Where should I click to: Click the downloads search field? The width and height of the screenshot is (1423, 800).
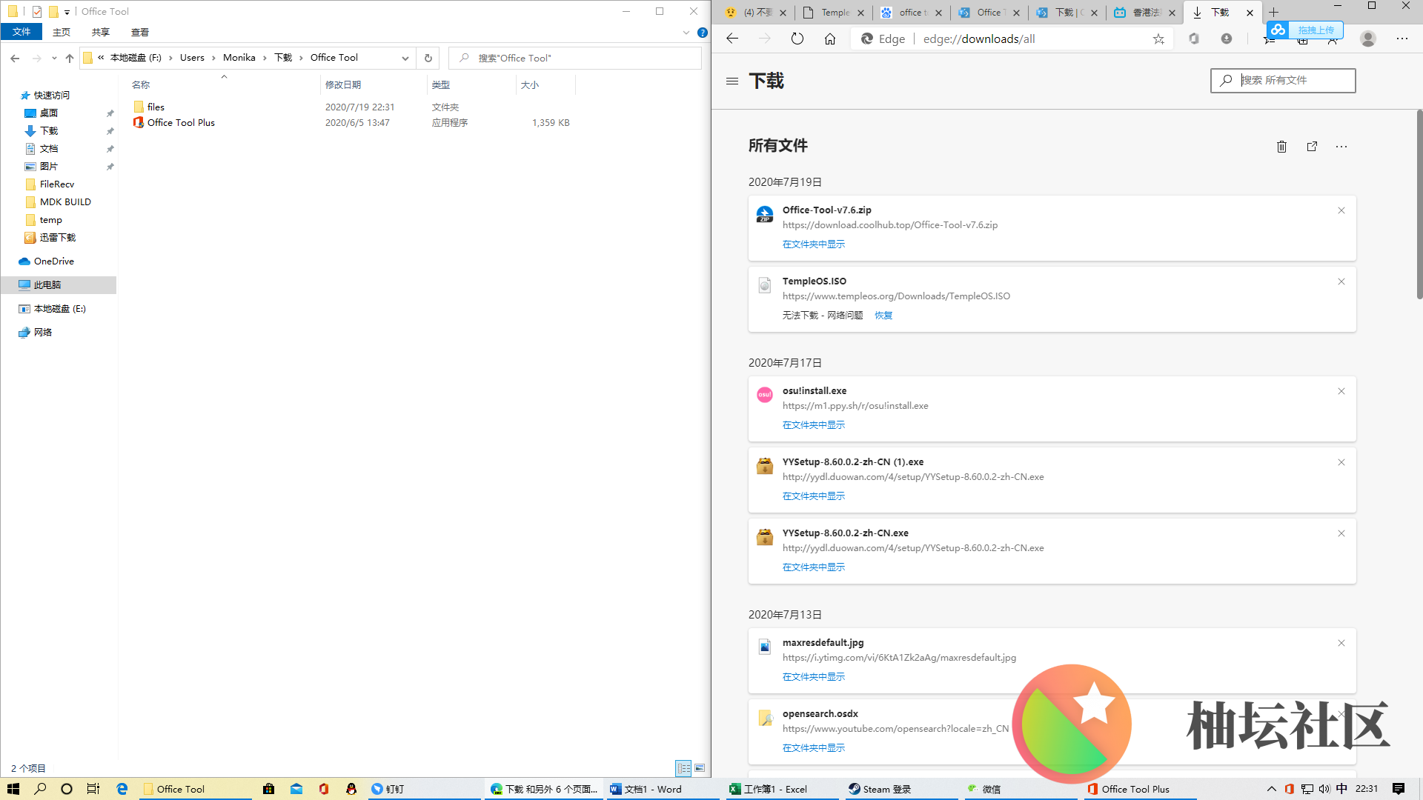(x=1290, y=80)
